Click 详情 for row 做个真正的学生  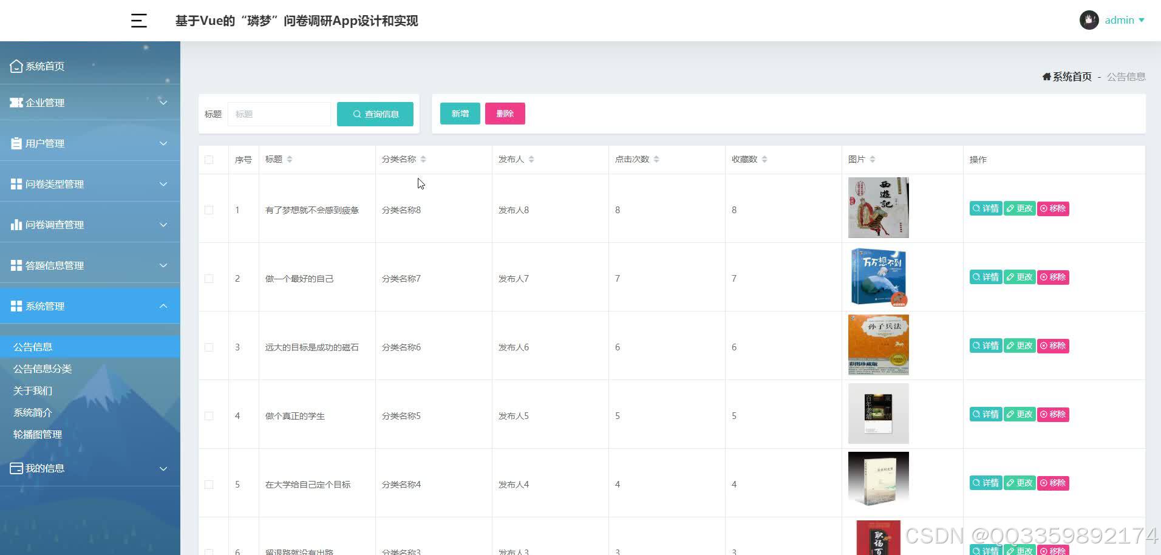(986, 414)
